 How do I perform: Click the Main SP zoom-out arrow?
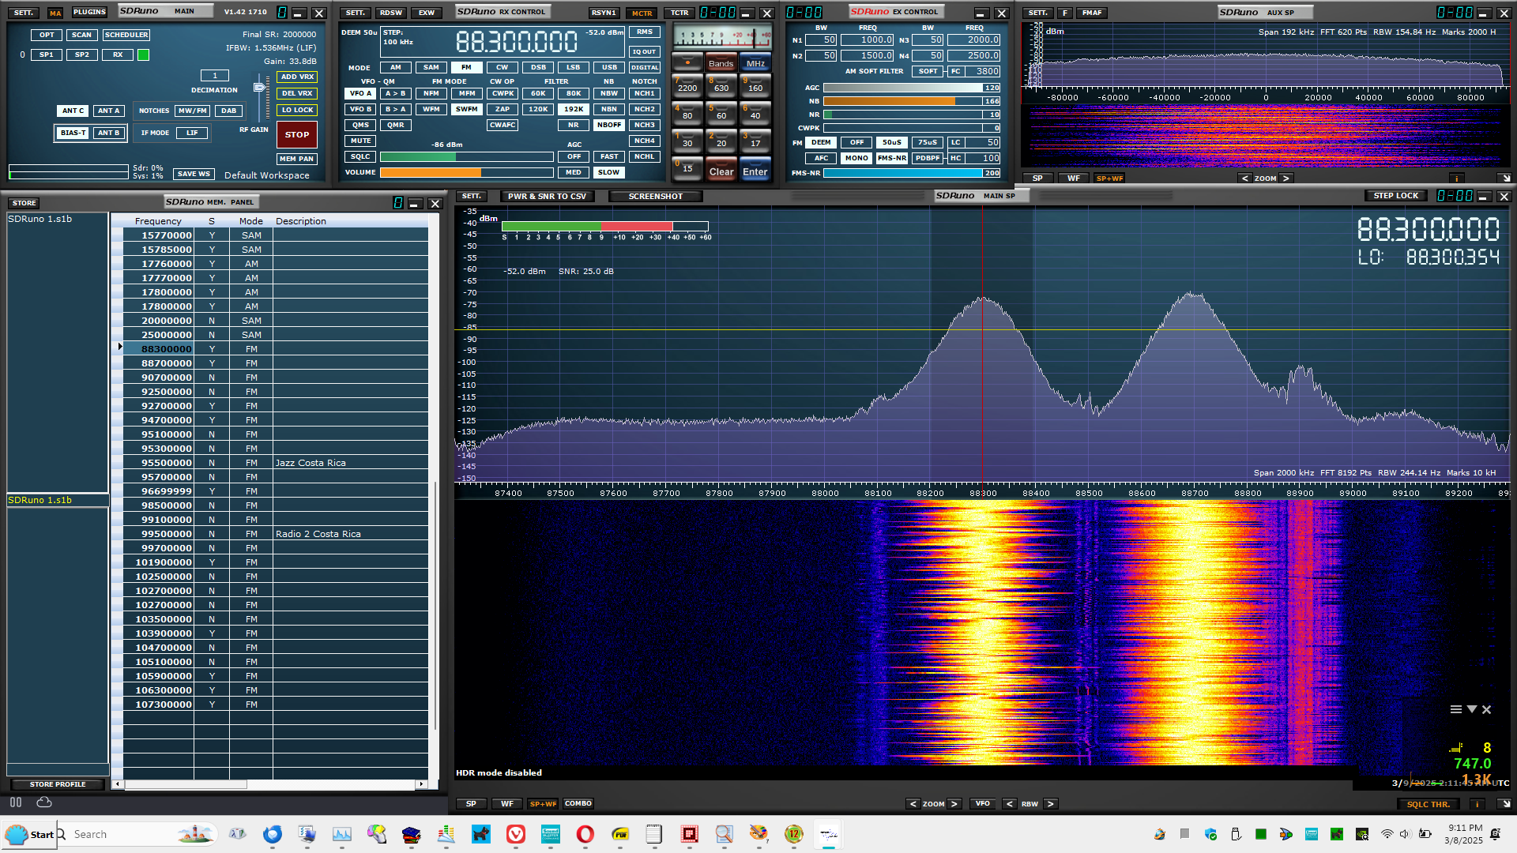click(x=913, y=804)
